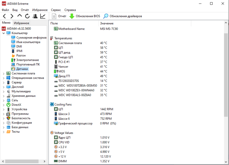Open Обновления BIOS

(84, 16)
